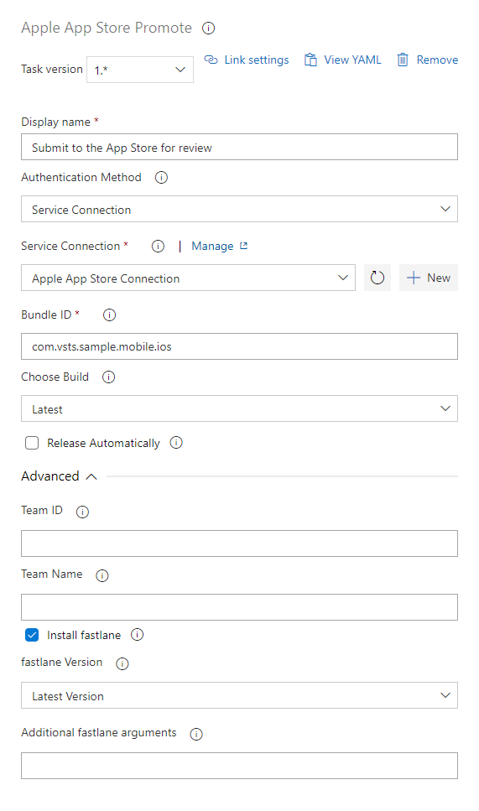The height and width of the screenshot is (811, 479).
Task: Open the Task version dropdown
Action: pyautogui.click(x=140, y=70)
